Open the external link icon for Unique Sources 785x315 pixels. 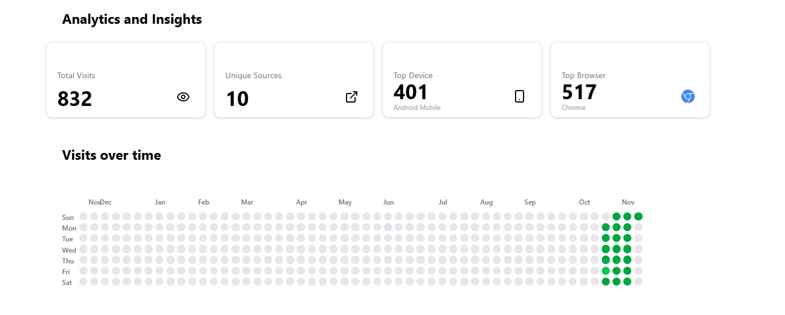[352, 97]
